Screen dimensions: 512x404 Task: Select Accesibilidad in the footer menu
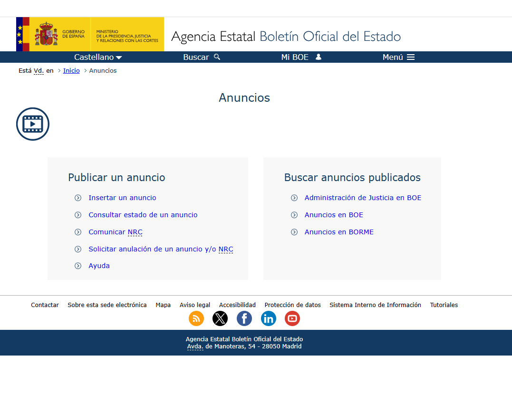(x=237, y=305)
